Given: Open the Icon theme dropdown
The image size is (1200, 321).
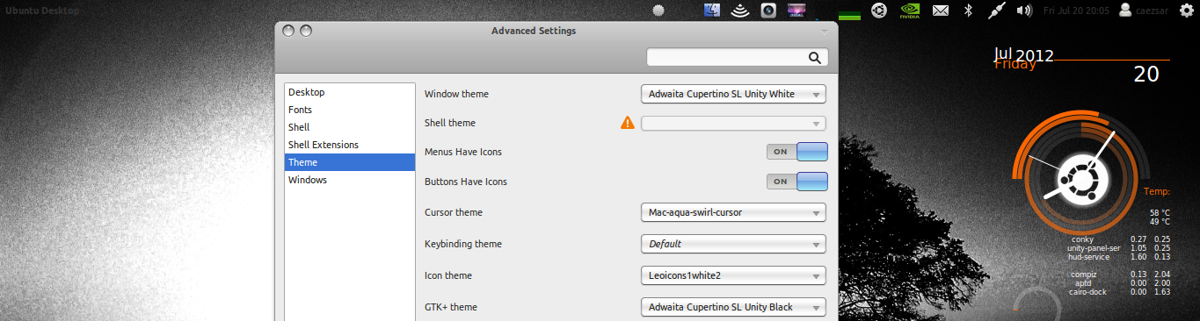Looking at the screenshot, I should coord(734,275).
